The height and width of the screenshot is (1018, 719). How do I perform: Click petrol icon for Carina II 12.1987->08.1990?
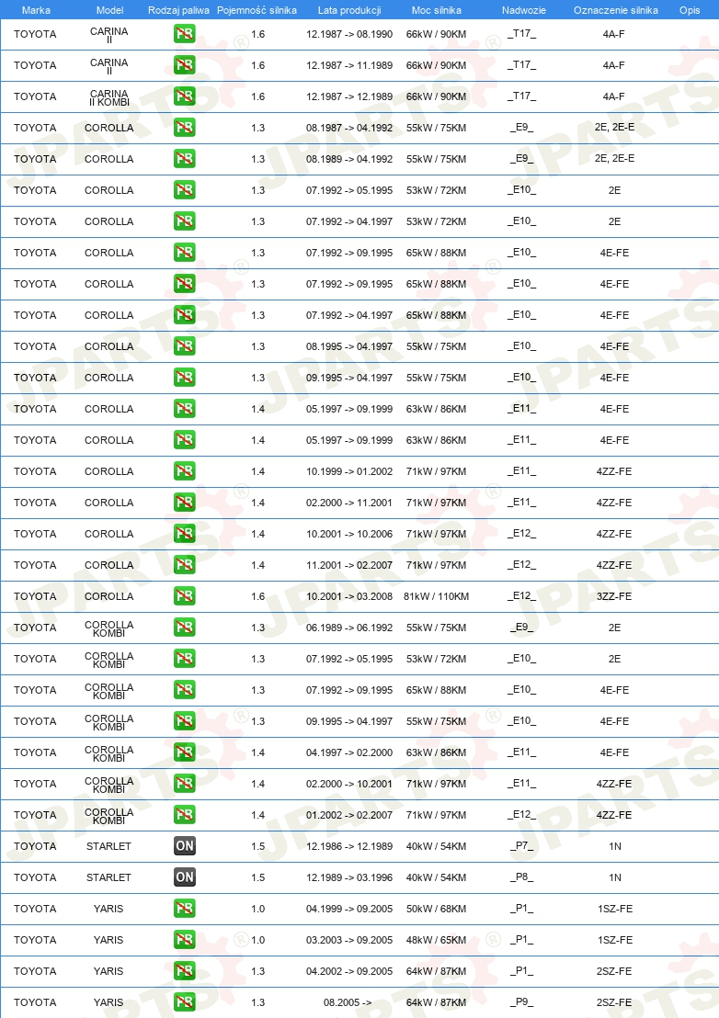click(x=185, y=34)
